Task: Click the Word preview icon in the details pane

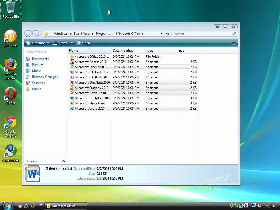Action: (33, 173)
